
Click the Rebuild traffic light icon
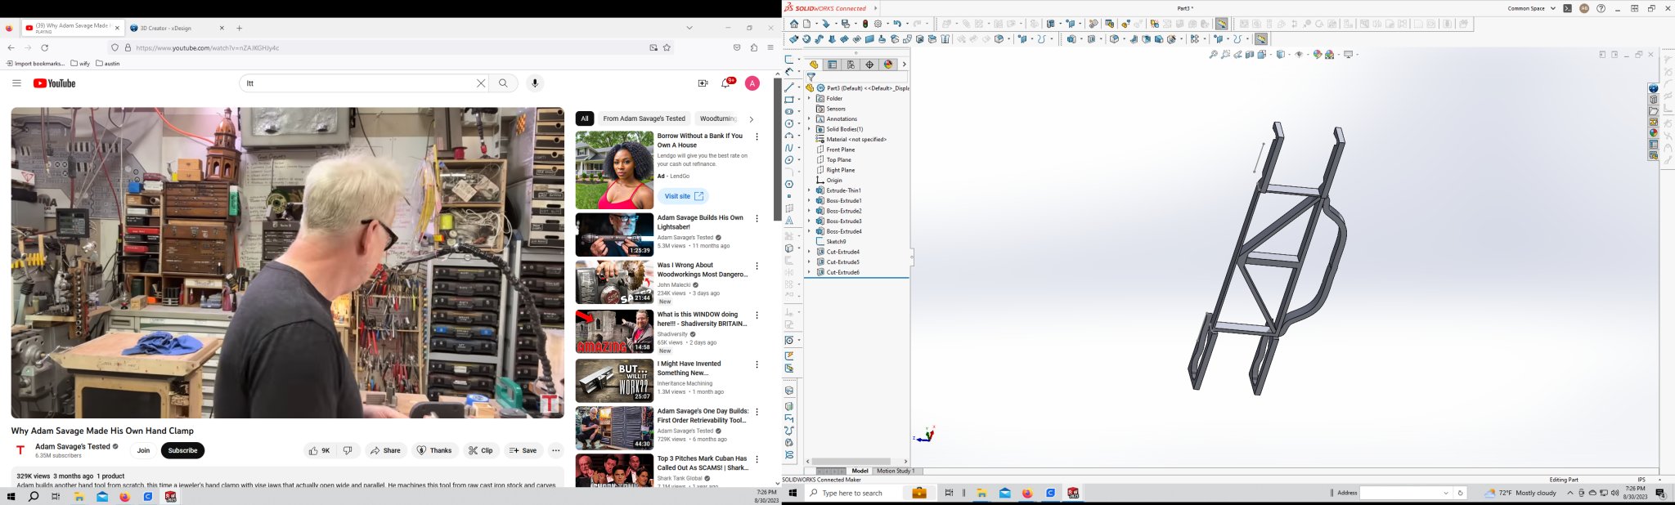pyautogui.click(x=865, y=25)
